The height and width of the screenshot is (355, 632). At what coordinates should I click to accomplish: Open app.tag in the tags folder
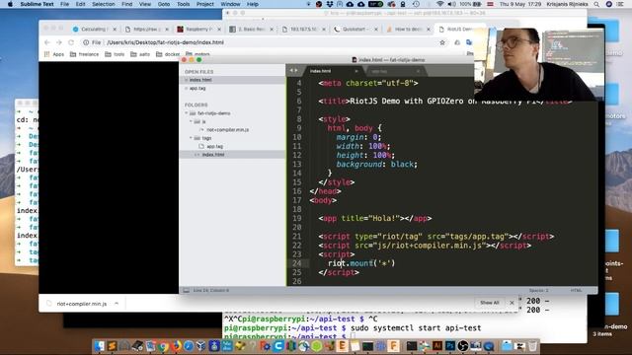coord(215,147)
